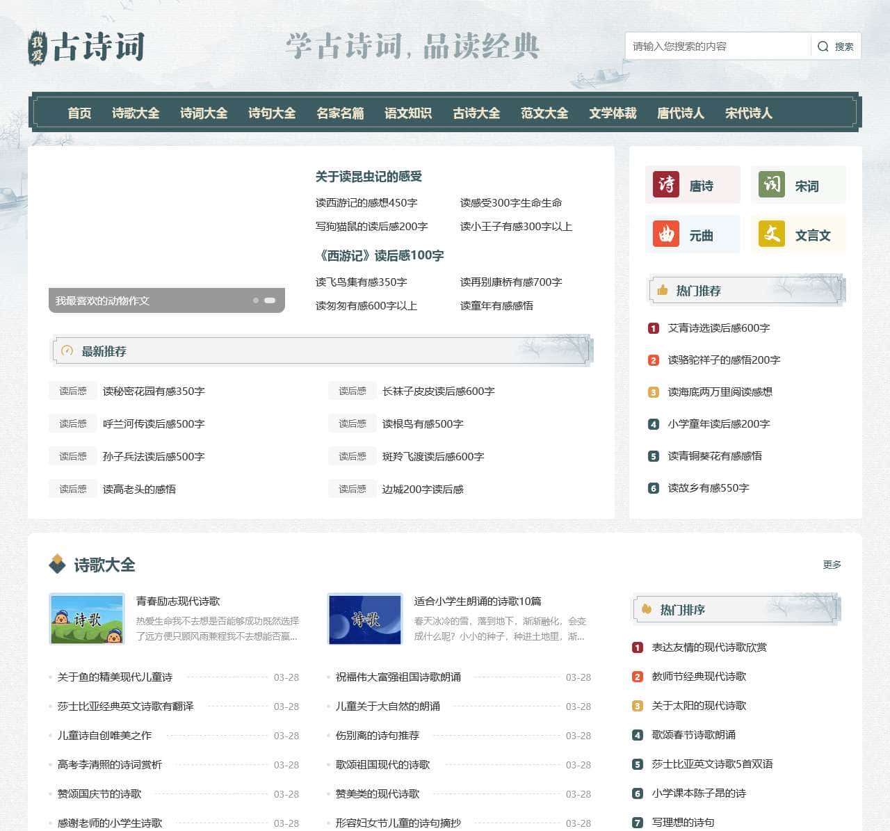Select the orange 元曲 category icon
The height and width of the screenshot is (831, 890).
click(666, 234)
